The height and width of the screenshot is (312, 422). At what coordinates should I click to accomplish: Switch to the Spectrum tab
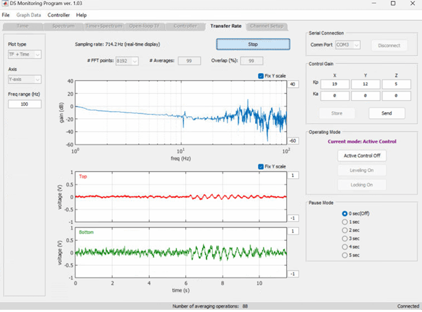(x=63, y=26)
